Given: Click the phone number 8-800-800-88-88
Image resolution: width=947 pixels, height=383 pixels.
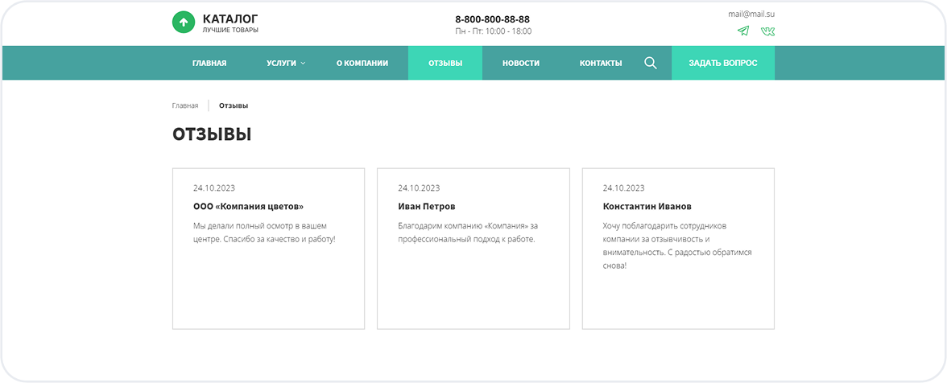Looking at the screenshot, I should coord(492,19).
